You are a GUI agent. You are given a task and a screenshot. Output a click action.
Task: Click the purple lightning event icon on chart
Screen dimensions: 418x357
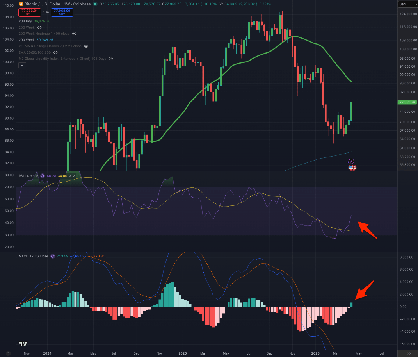click(x=351, y=161)
